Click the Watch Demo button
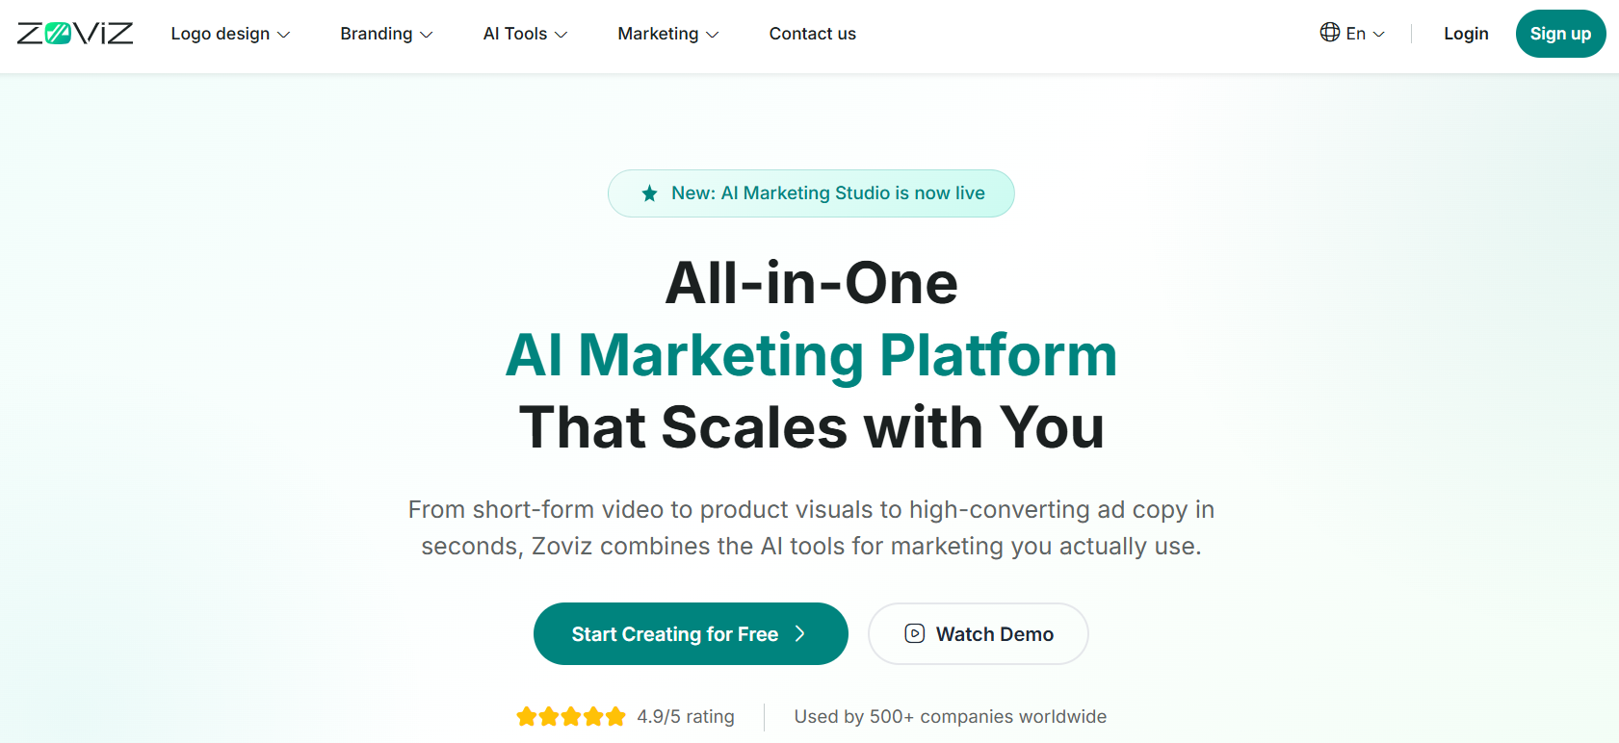Screen dimensions: 1619x743 994,634
